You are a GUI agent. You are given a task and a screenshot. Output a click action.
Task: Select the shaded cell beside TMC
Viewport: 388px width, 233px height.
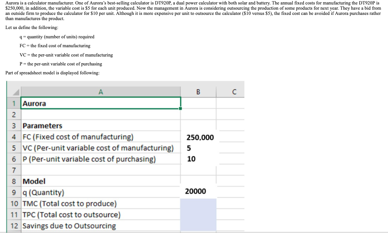point(199,204)
